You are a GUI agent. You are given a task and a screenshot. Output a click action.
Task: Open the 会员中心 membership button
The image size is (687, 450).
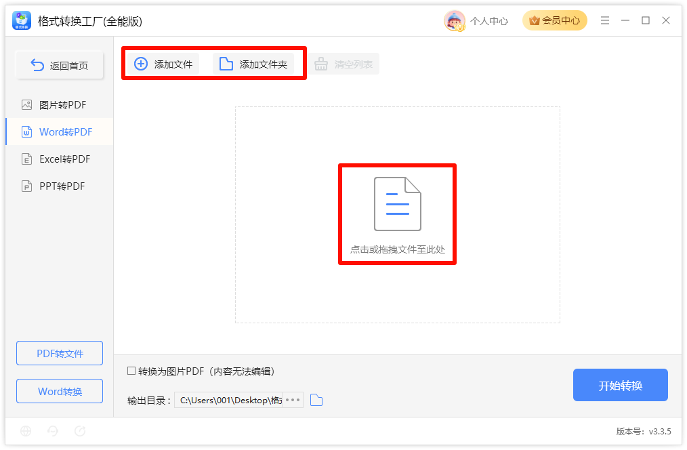[x=554, y=20]
